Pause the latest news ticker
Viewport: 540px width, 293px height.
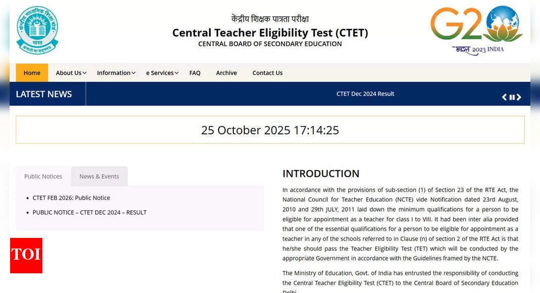click(512, 97)
